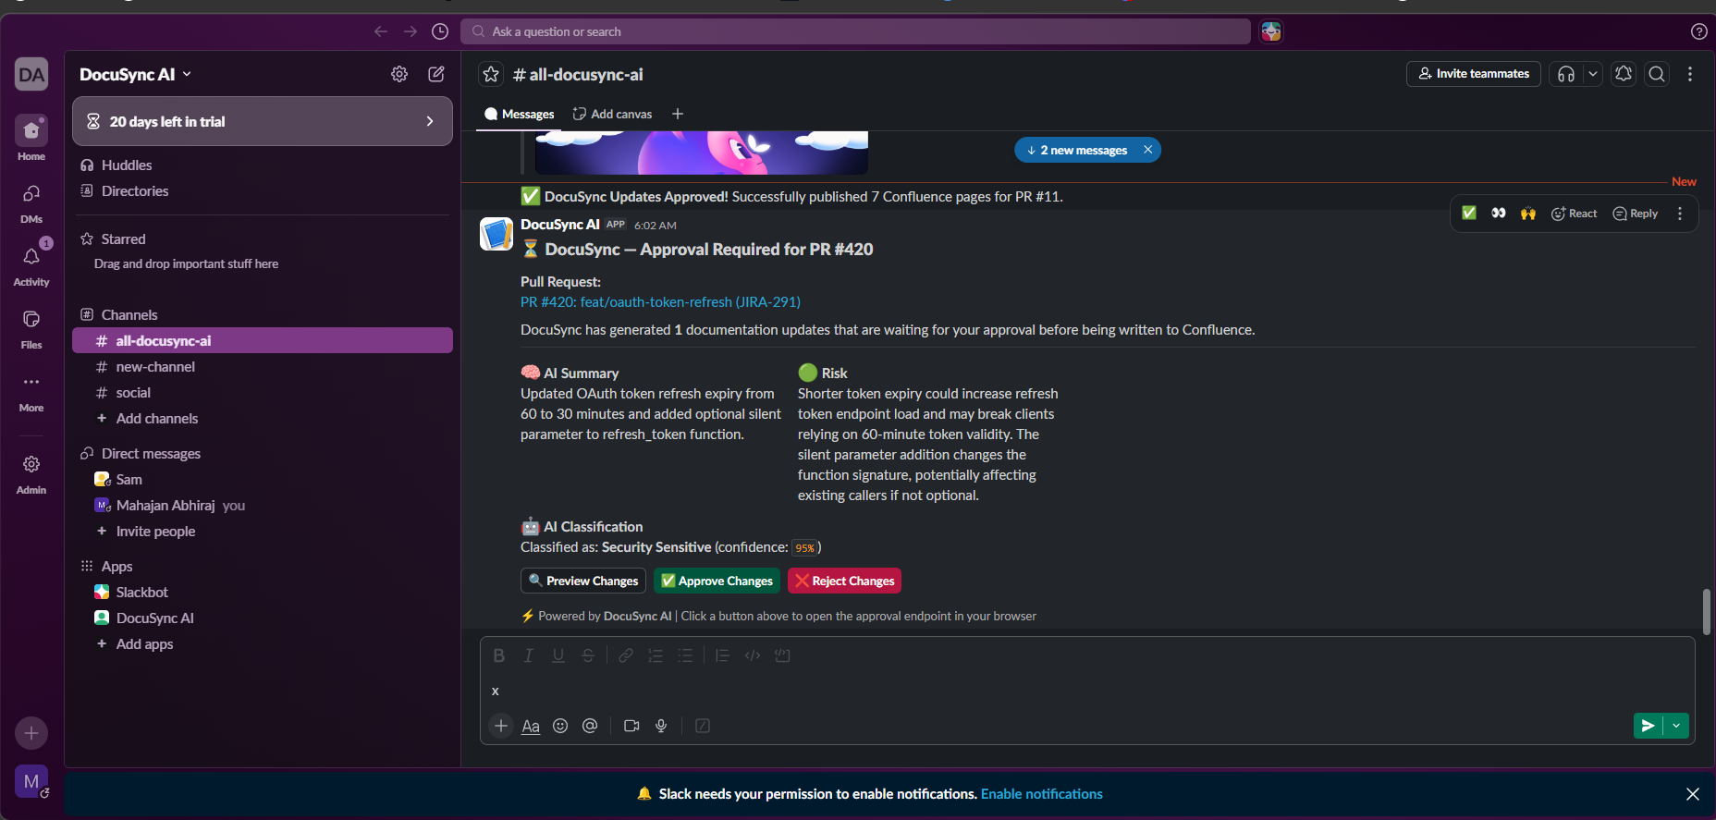The height and width of the screenshot is (820, 1716).
Task: Record audio clip microphone icon
Action: (661, 726)
